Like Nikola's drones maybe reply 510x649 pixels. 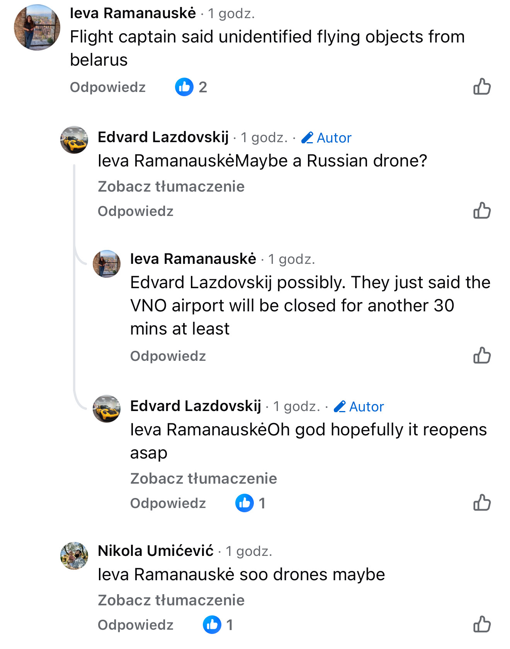pos(482,624)
